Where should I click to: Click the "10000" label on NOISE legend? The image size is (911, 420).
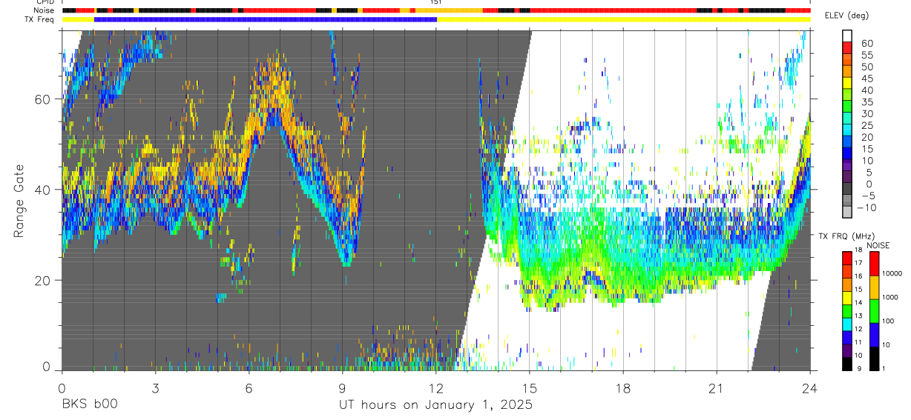(892, 273)
